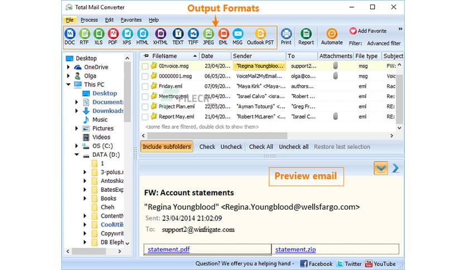Collapse DATA (D:) drive node

(77, 155)
